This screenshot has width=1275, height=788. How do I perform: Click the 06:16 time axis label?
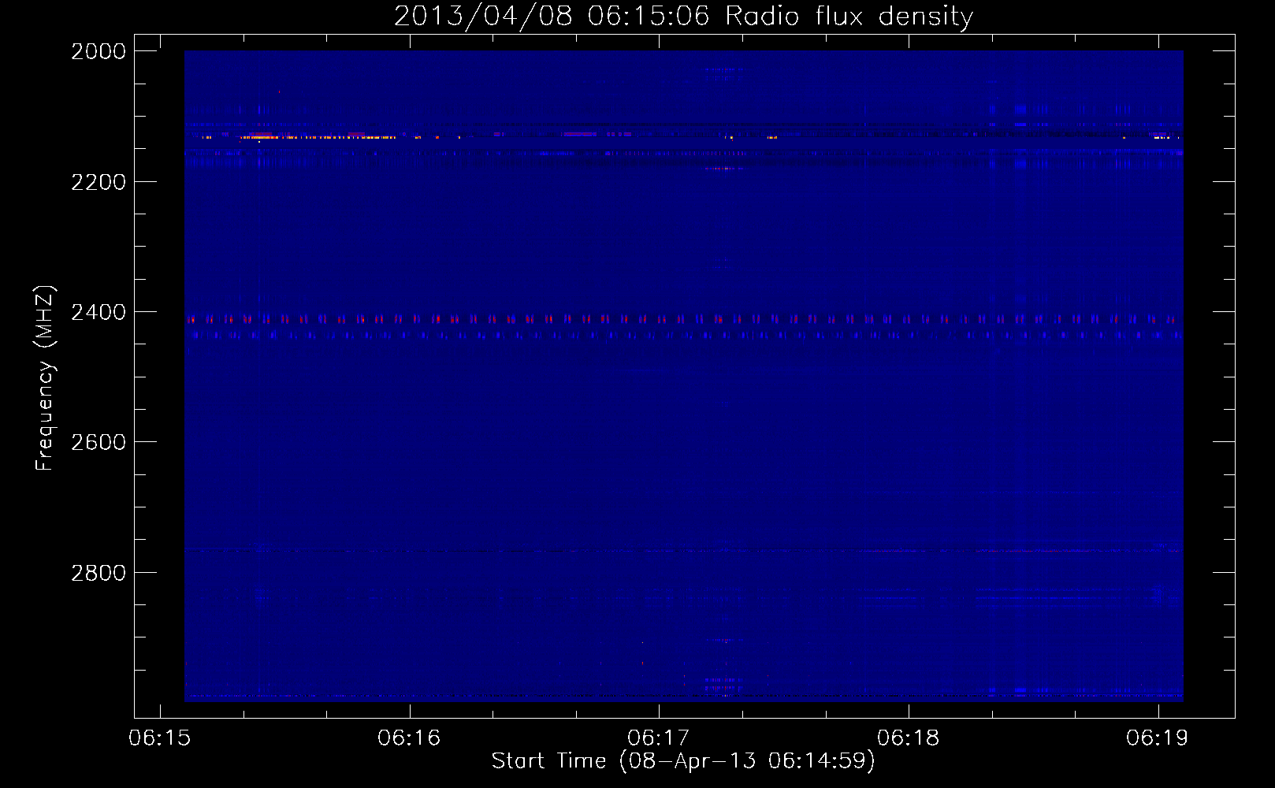[409, 738]
